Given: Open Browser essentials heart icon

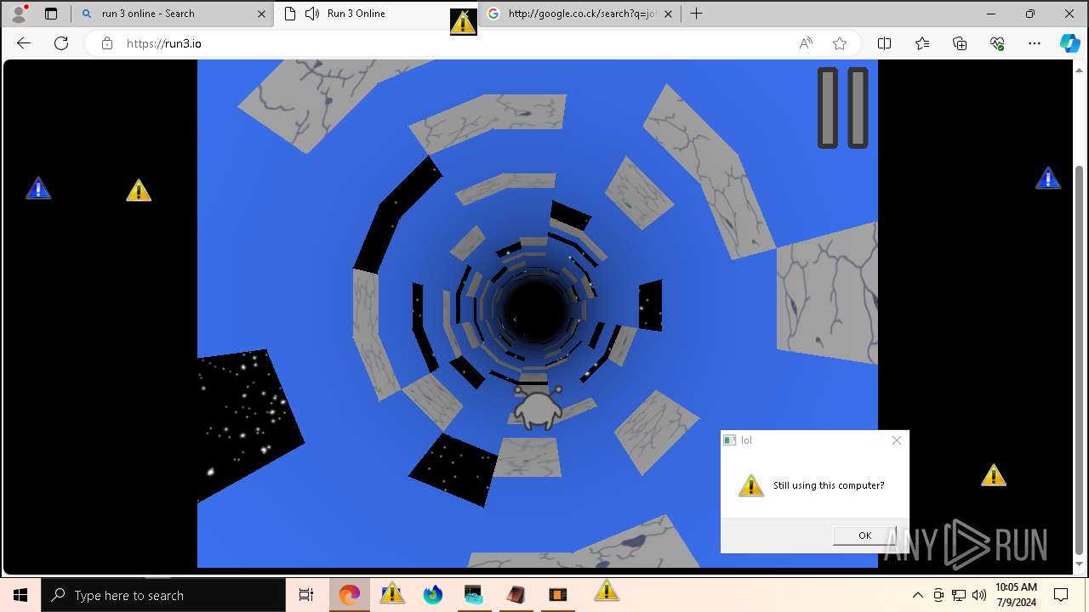Looking at the screenshot, I should [997, 43].
